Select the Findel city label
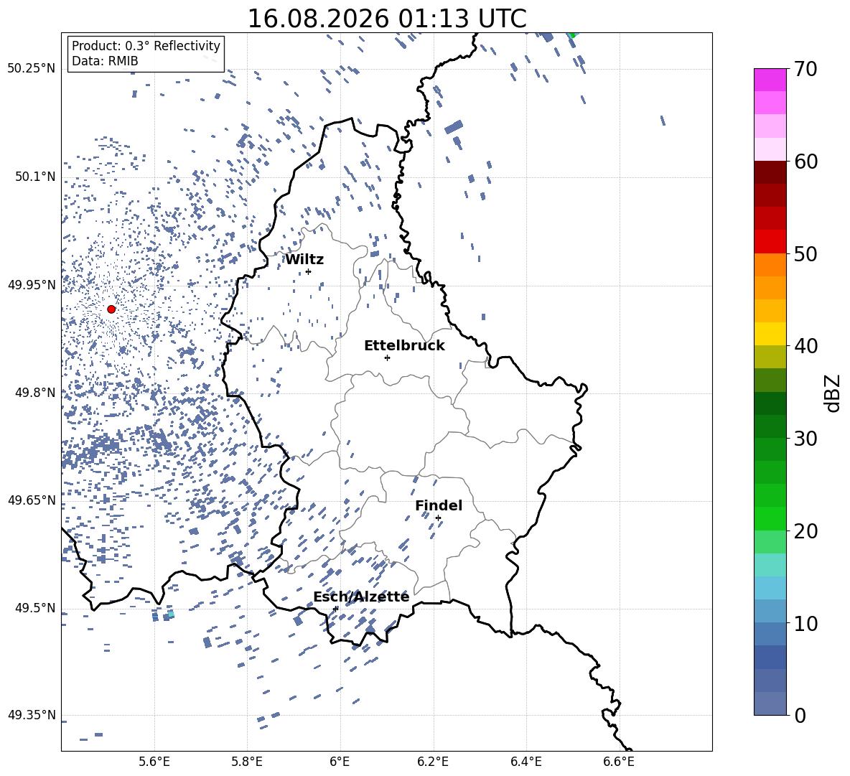The width and height of the screenshot is (850, 776). click(439, 505)
